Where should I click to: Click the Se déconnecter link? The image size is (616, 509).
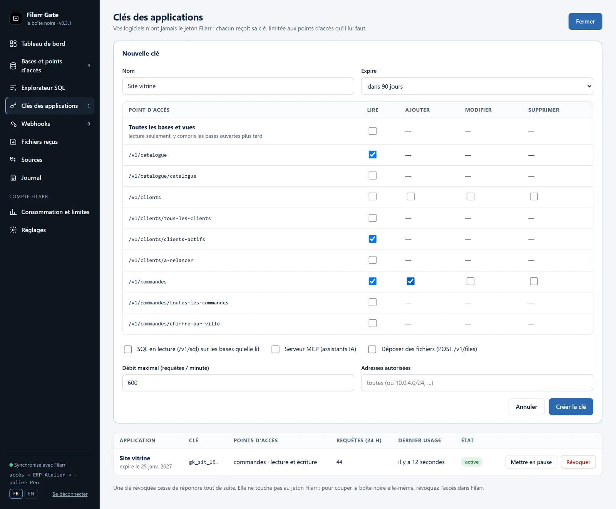point(70,494)
